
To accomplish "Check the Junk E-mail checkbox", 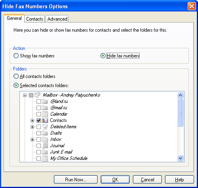I will 38,152.
